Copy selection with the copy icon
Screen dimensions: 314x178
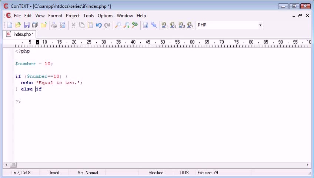click(x=82, y=25)
